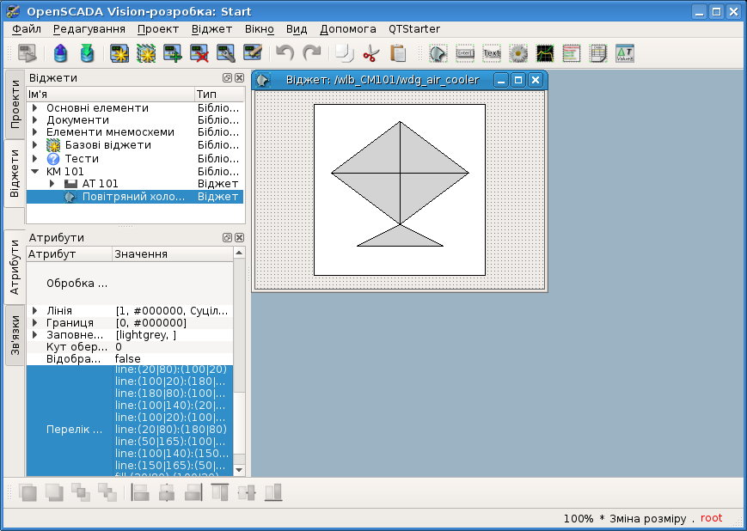Select the Diagram trend widget tool
The height and width of the screenshot is (531, 747).
point(545,54)
